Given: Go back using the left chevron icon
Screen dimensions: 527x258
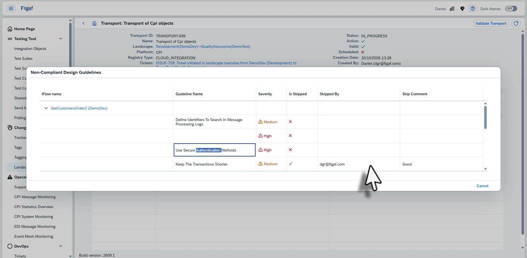Looking at the screenshot, I should [84, 23].
